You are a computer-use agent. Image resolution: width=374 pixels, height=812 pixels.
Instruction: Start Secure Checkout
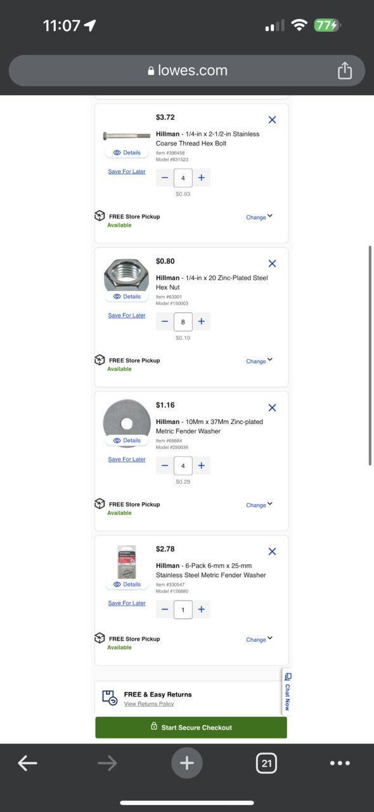191,728
